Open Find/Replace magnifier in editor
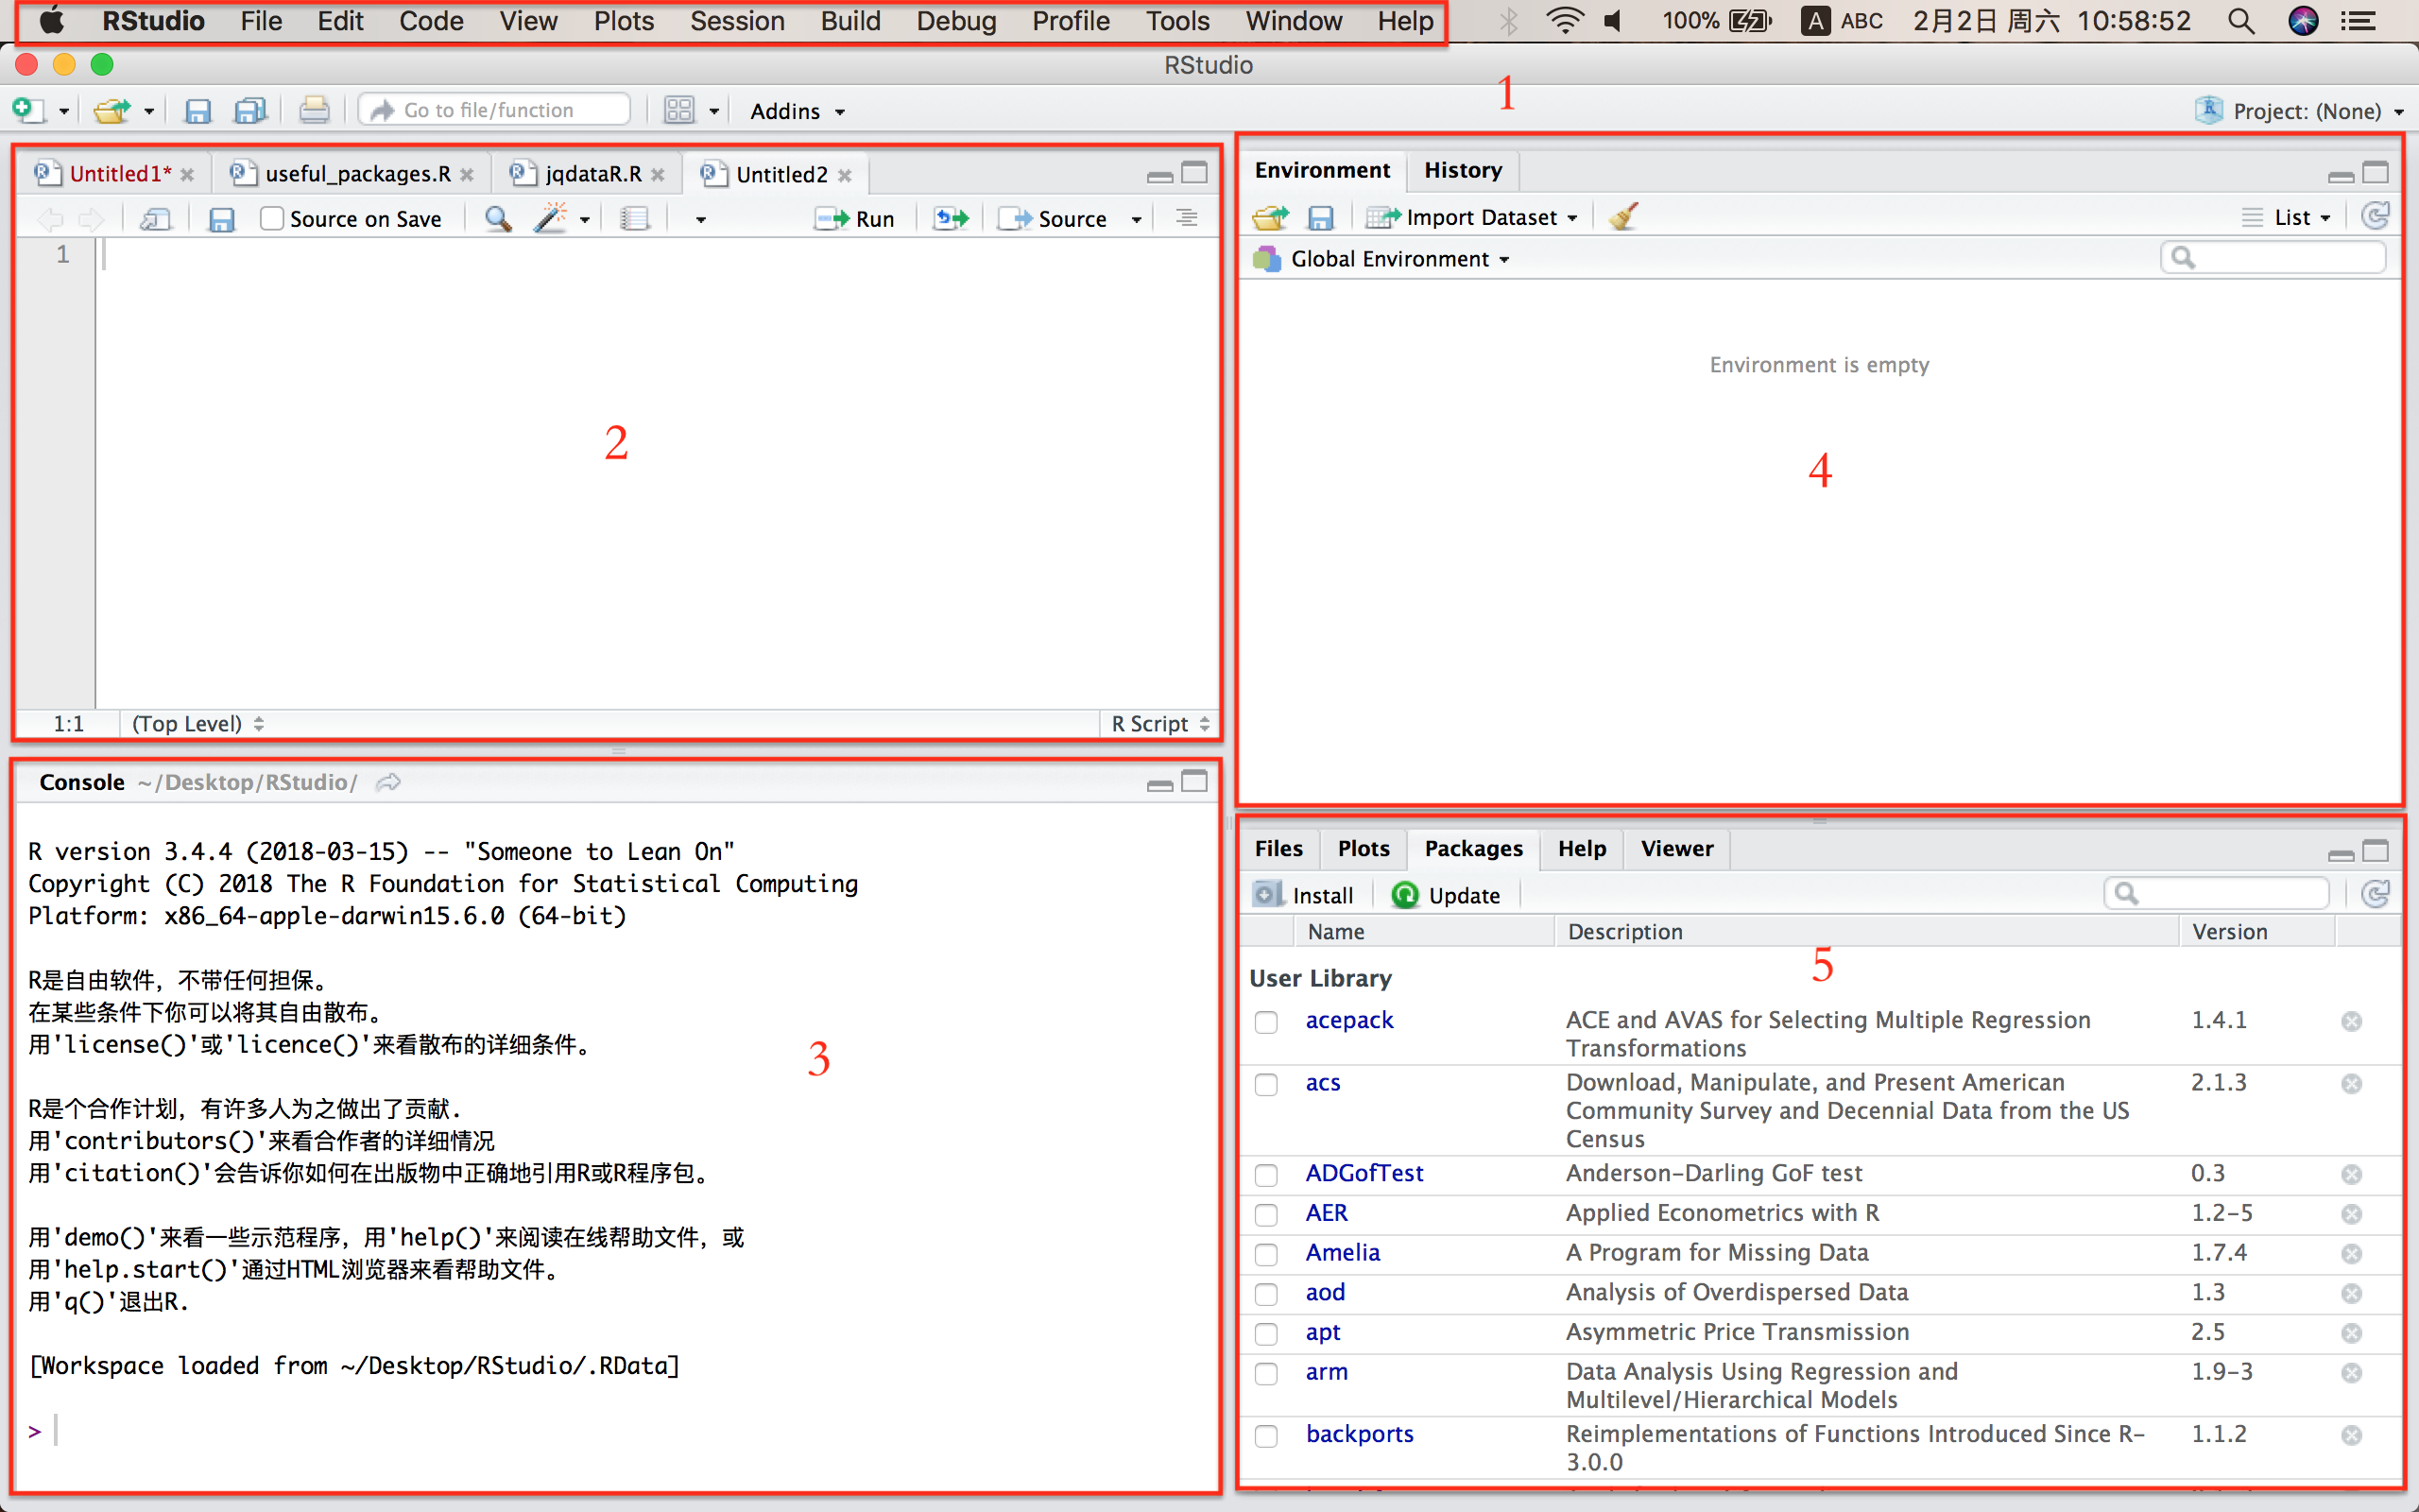 [x=498, y=218]
